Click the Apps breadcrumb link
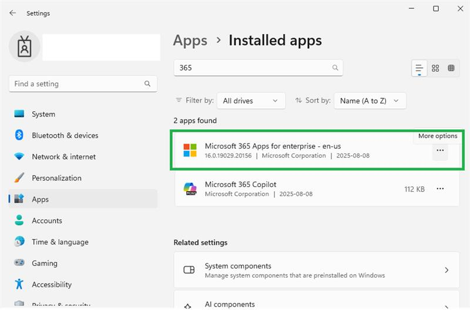Viewport: 470px width, 310px height. point(190,41)
